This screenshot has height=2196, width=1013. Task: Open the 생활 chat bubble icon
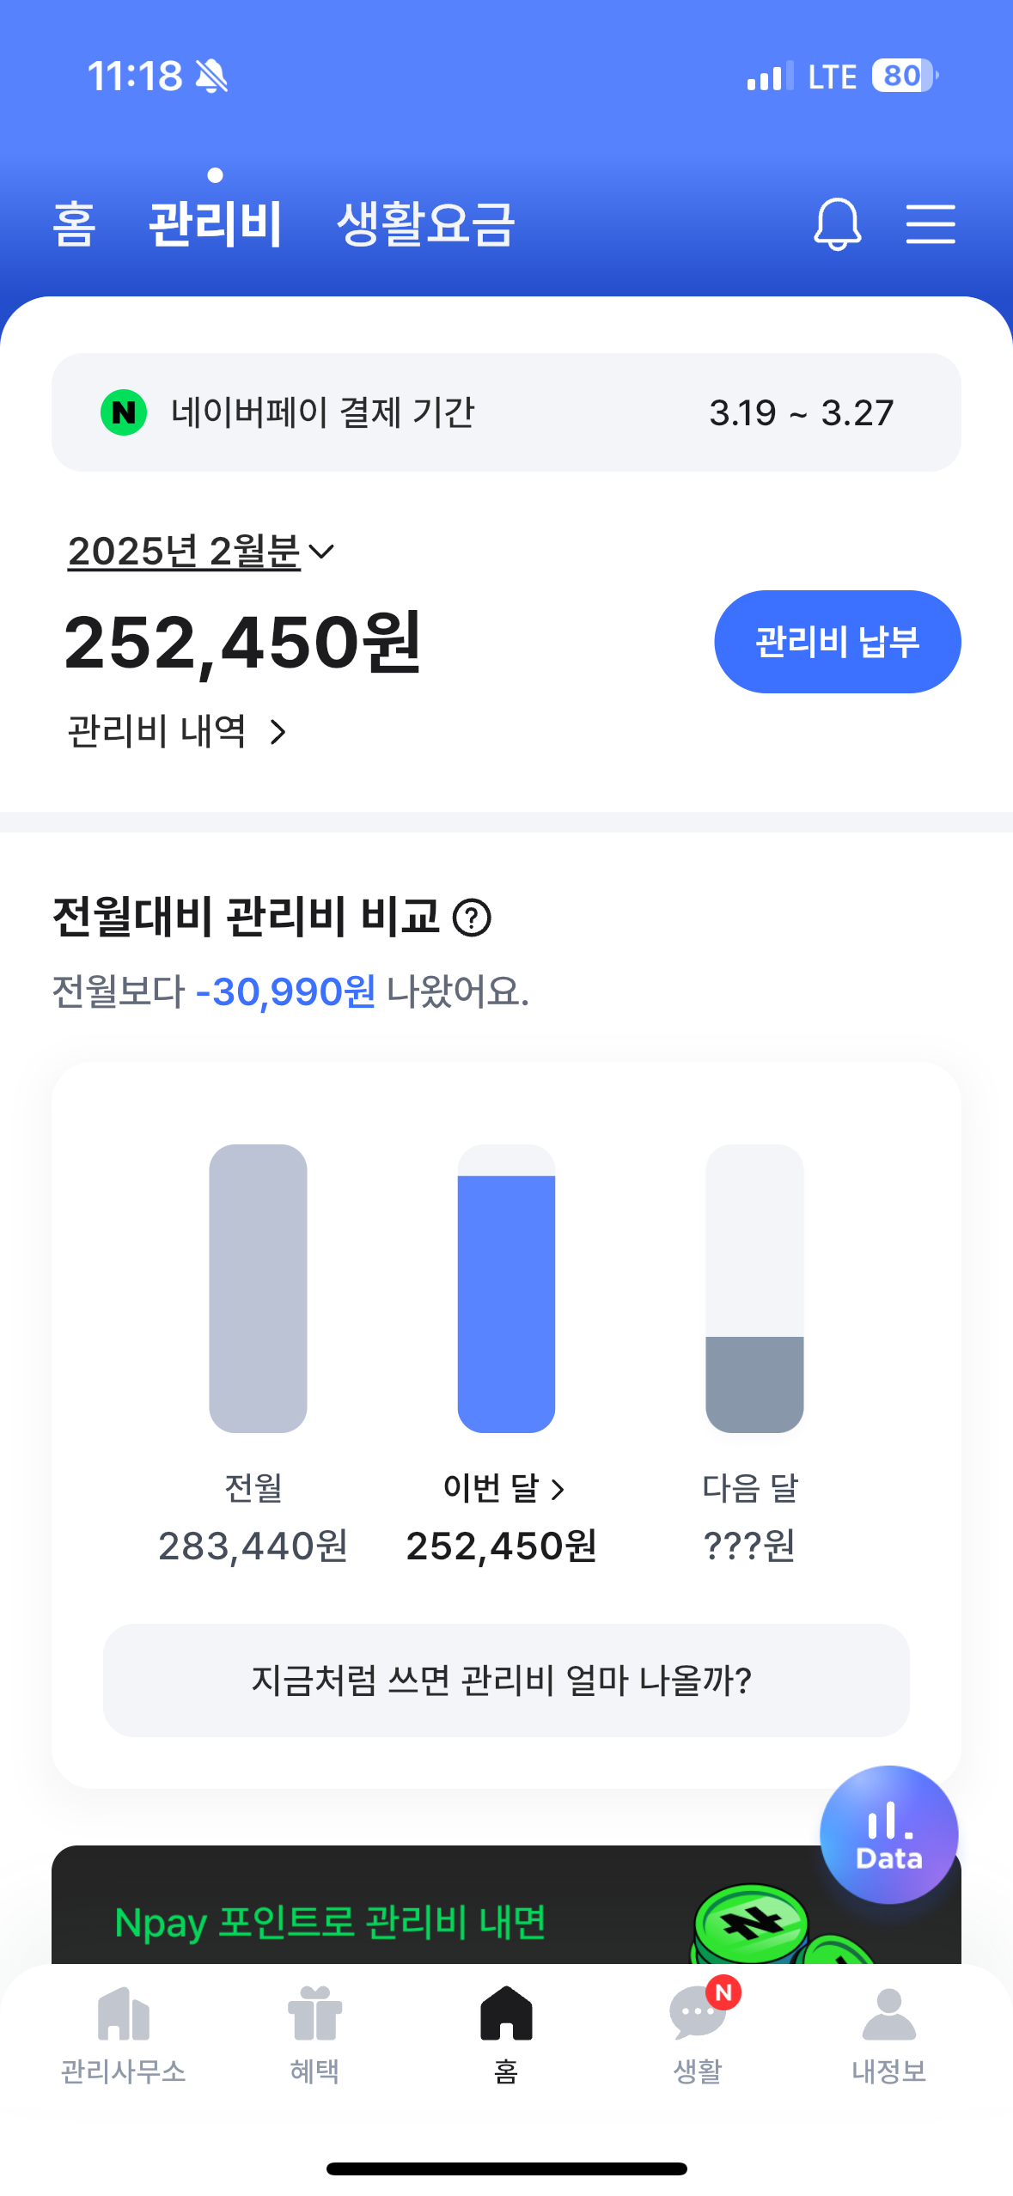pos(697,2014)
